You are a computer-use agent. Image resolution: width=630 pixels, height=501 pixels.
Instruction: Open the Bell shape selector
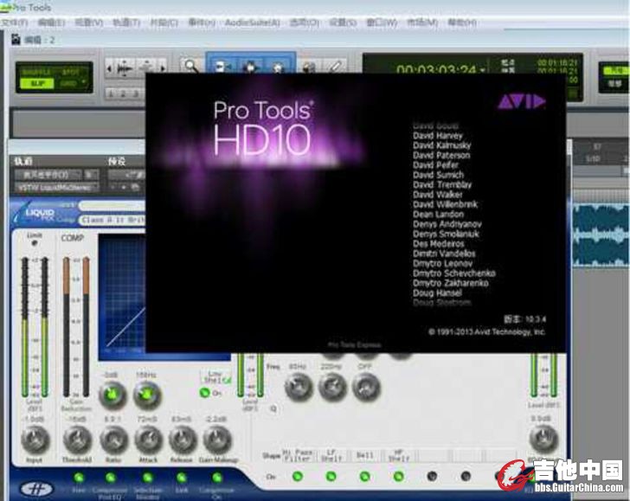point(365,456)
